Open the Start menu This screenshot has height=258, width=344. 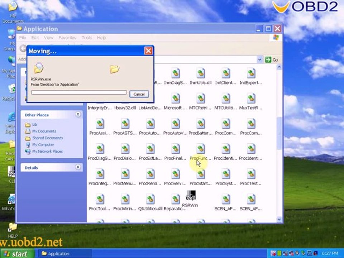pos(17,254)
